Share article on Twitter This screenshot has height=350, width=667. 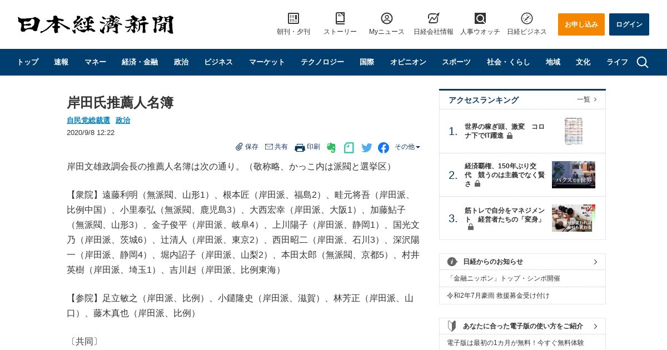pyautogui.click(x=367, y=148)
